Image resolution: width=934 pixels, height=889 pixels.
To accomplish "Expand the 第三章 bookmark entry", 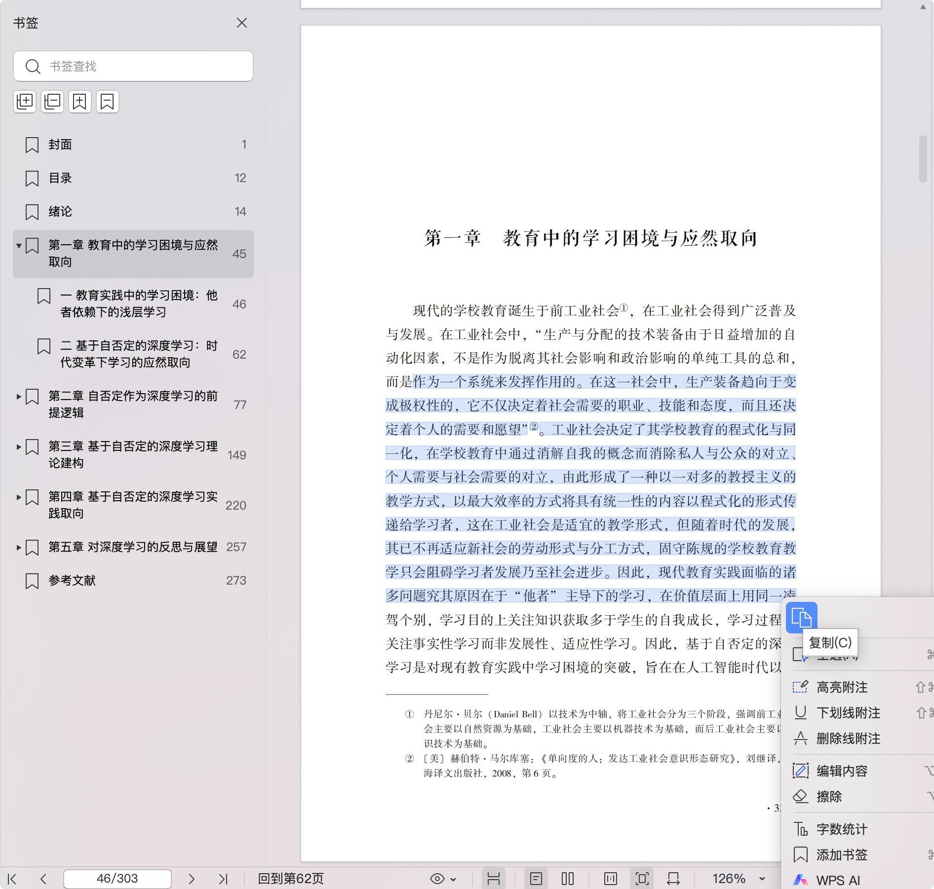I will point(19,447).
